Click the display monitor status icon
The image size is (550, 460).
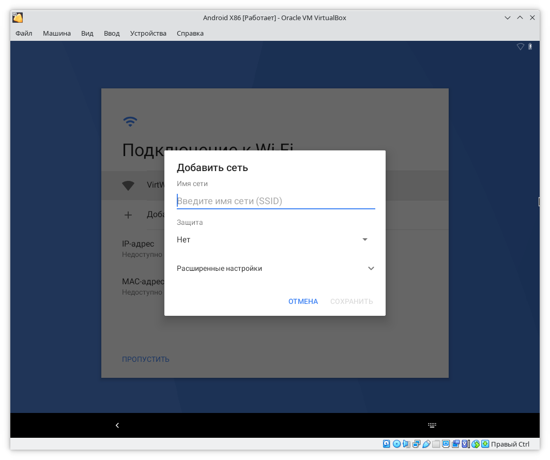446,444
